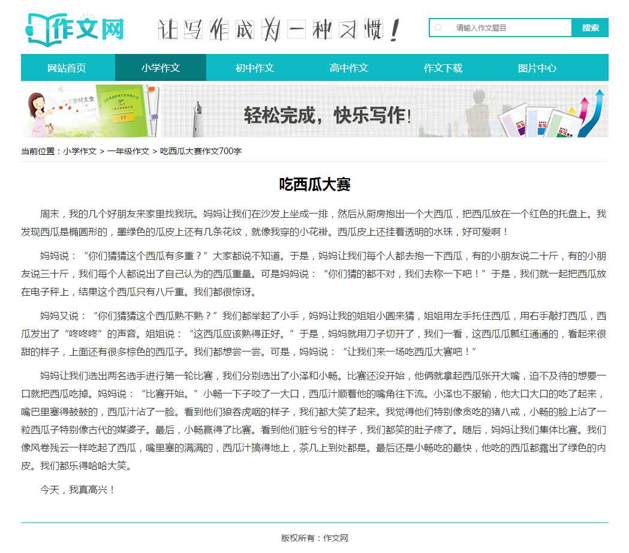
Task: Open the 图片中心 navigation item
Action: pyautogui.click(x=537, y=68)
